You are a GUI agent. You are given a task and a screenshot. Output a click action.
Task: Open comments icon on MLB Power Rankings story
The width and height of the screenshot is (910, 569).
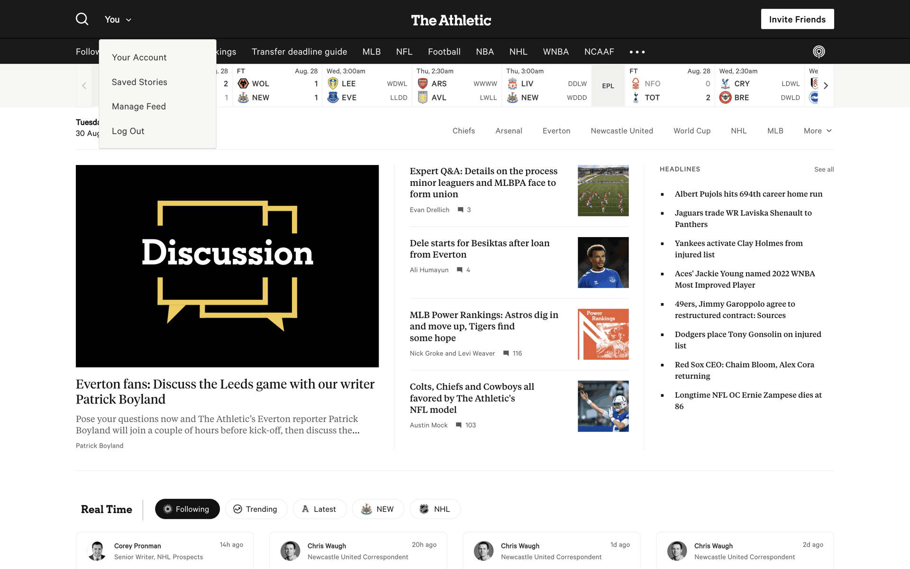click(x=506, y=353)
